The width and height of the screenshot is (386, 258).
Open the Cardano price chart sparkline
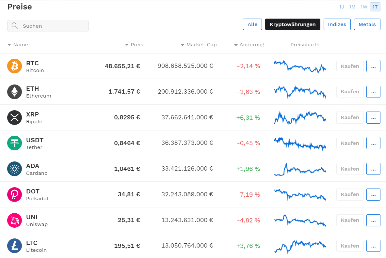click(x=300, y=169)
